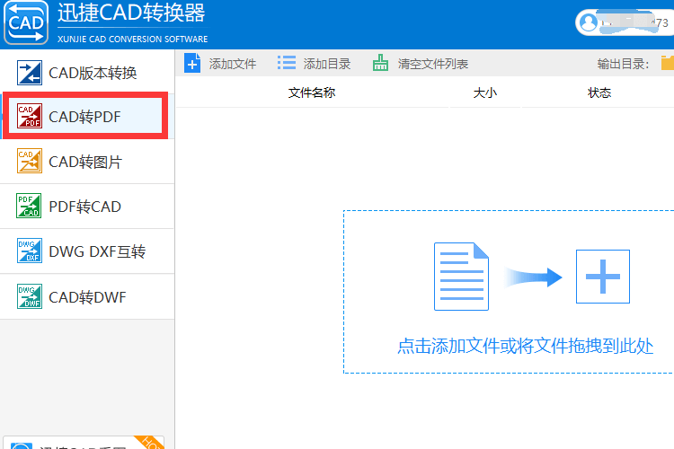Click the CAD转PDF red icon

30,116
